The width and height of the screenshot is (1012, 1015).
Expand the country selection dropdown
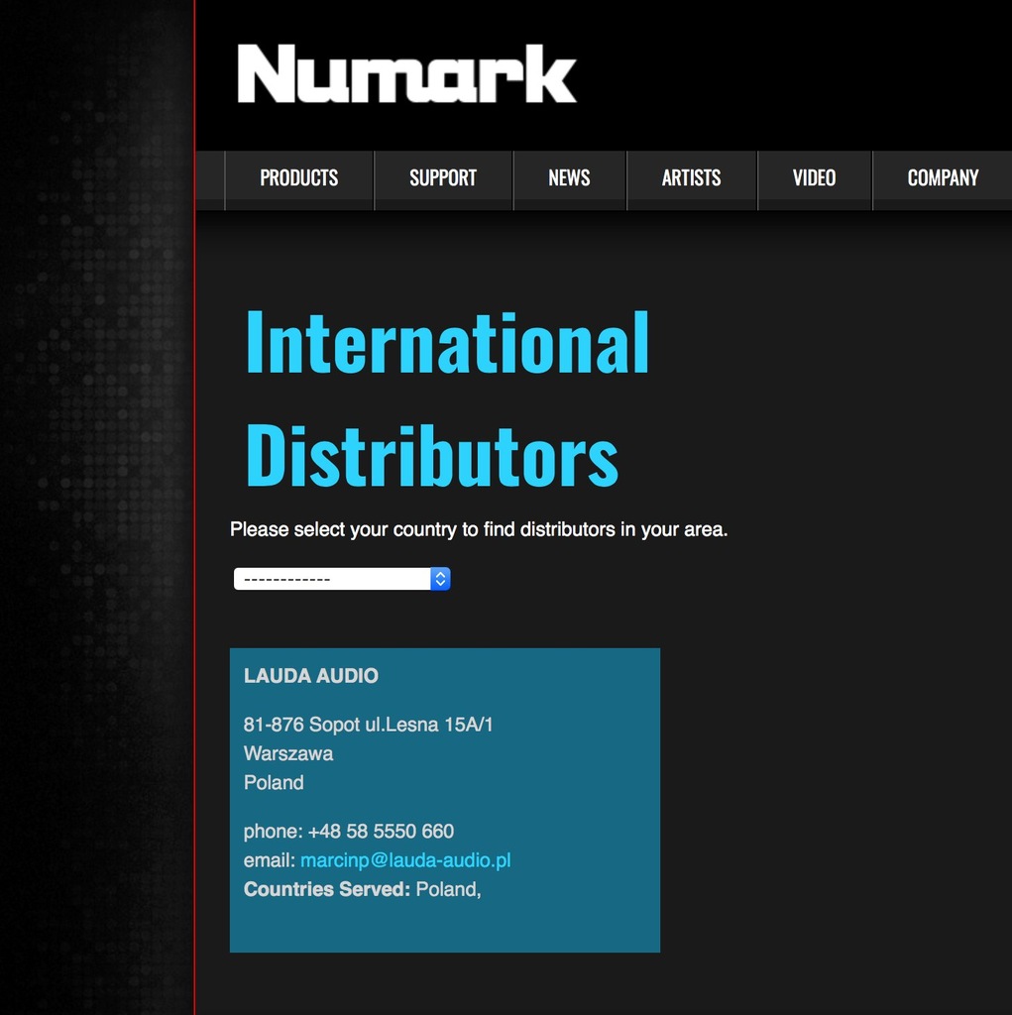click(342, 579)
